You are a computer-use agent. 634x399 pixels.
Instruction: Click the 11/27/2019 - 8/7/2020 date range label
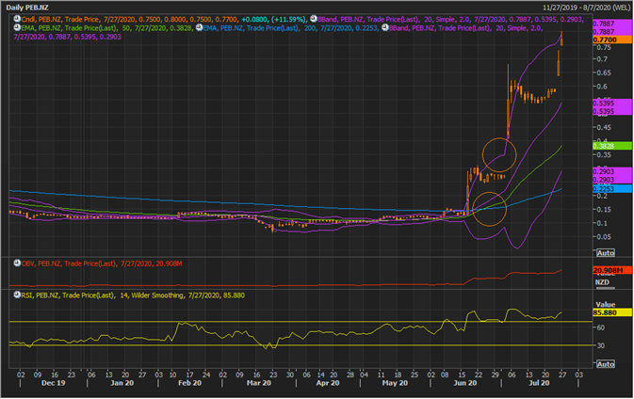586,8
